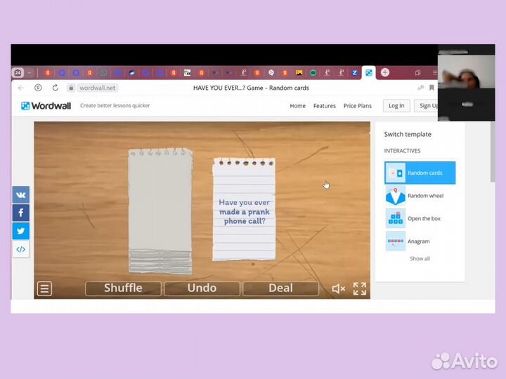Enter fullscreen mode for the game
The image size is (506, 379).
360,288
